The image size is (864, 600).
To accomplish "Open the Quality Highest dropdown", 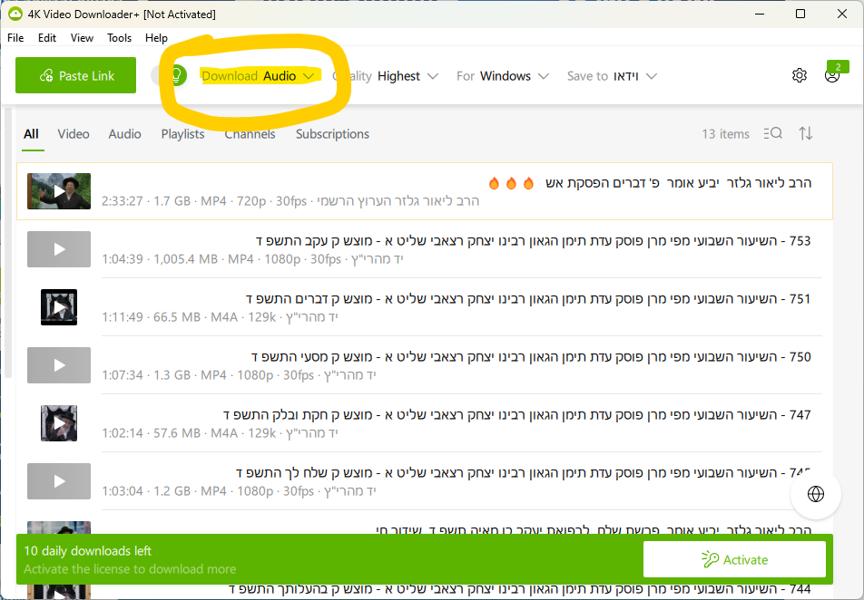I will pos(386,76).
